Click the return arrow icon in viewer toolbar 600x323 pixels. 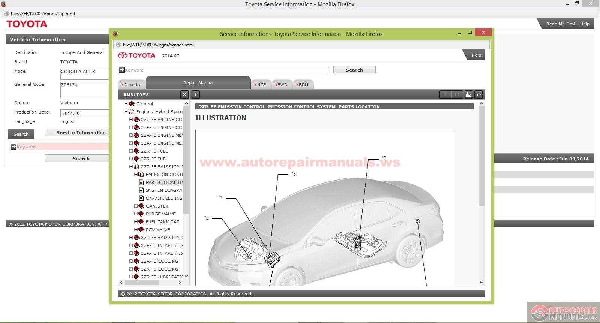point(478,94)
